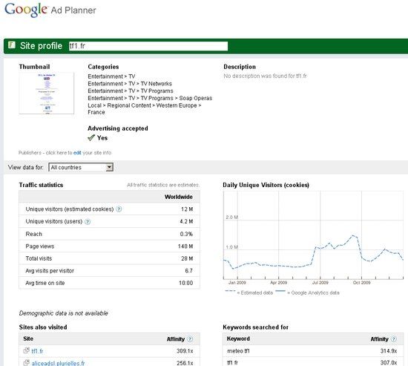The height and width of the screenshot is (366, 408).
Task: Click external link icon beside tf1.fr
Action: (x=26, y=350)
